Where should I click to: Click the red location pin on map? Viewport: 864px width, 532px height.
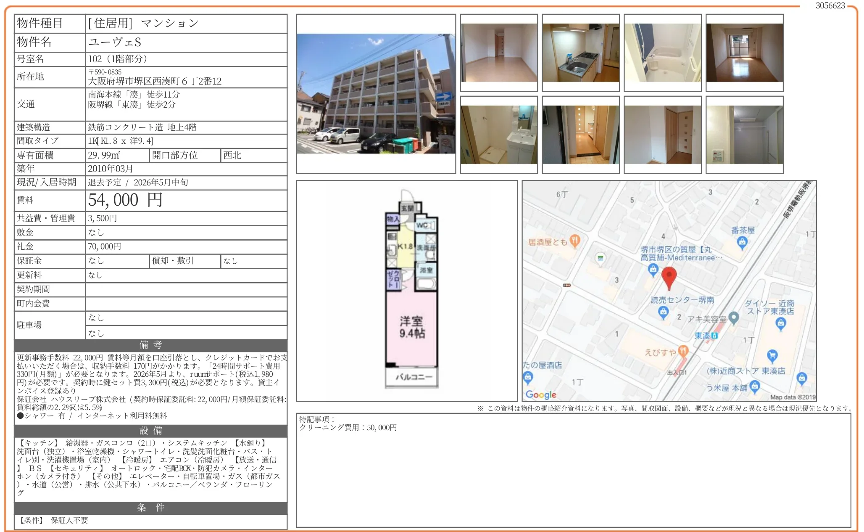pyautogui.click(x=669, y=278)
